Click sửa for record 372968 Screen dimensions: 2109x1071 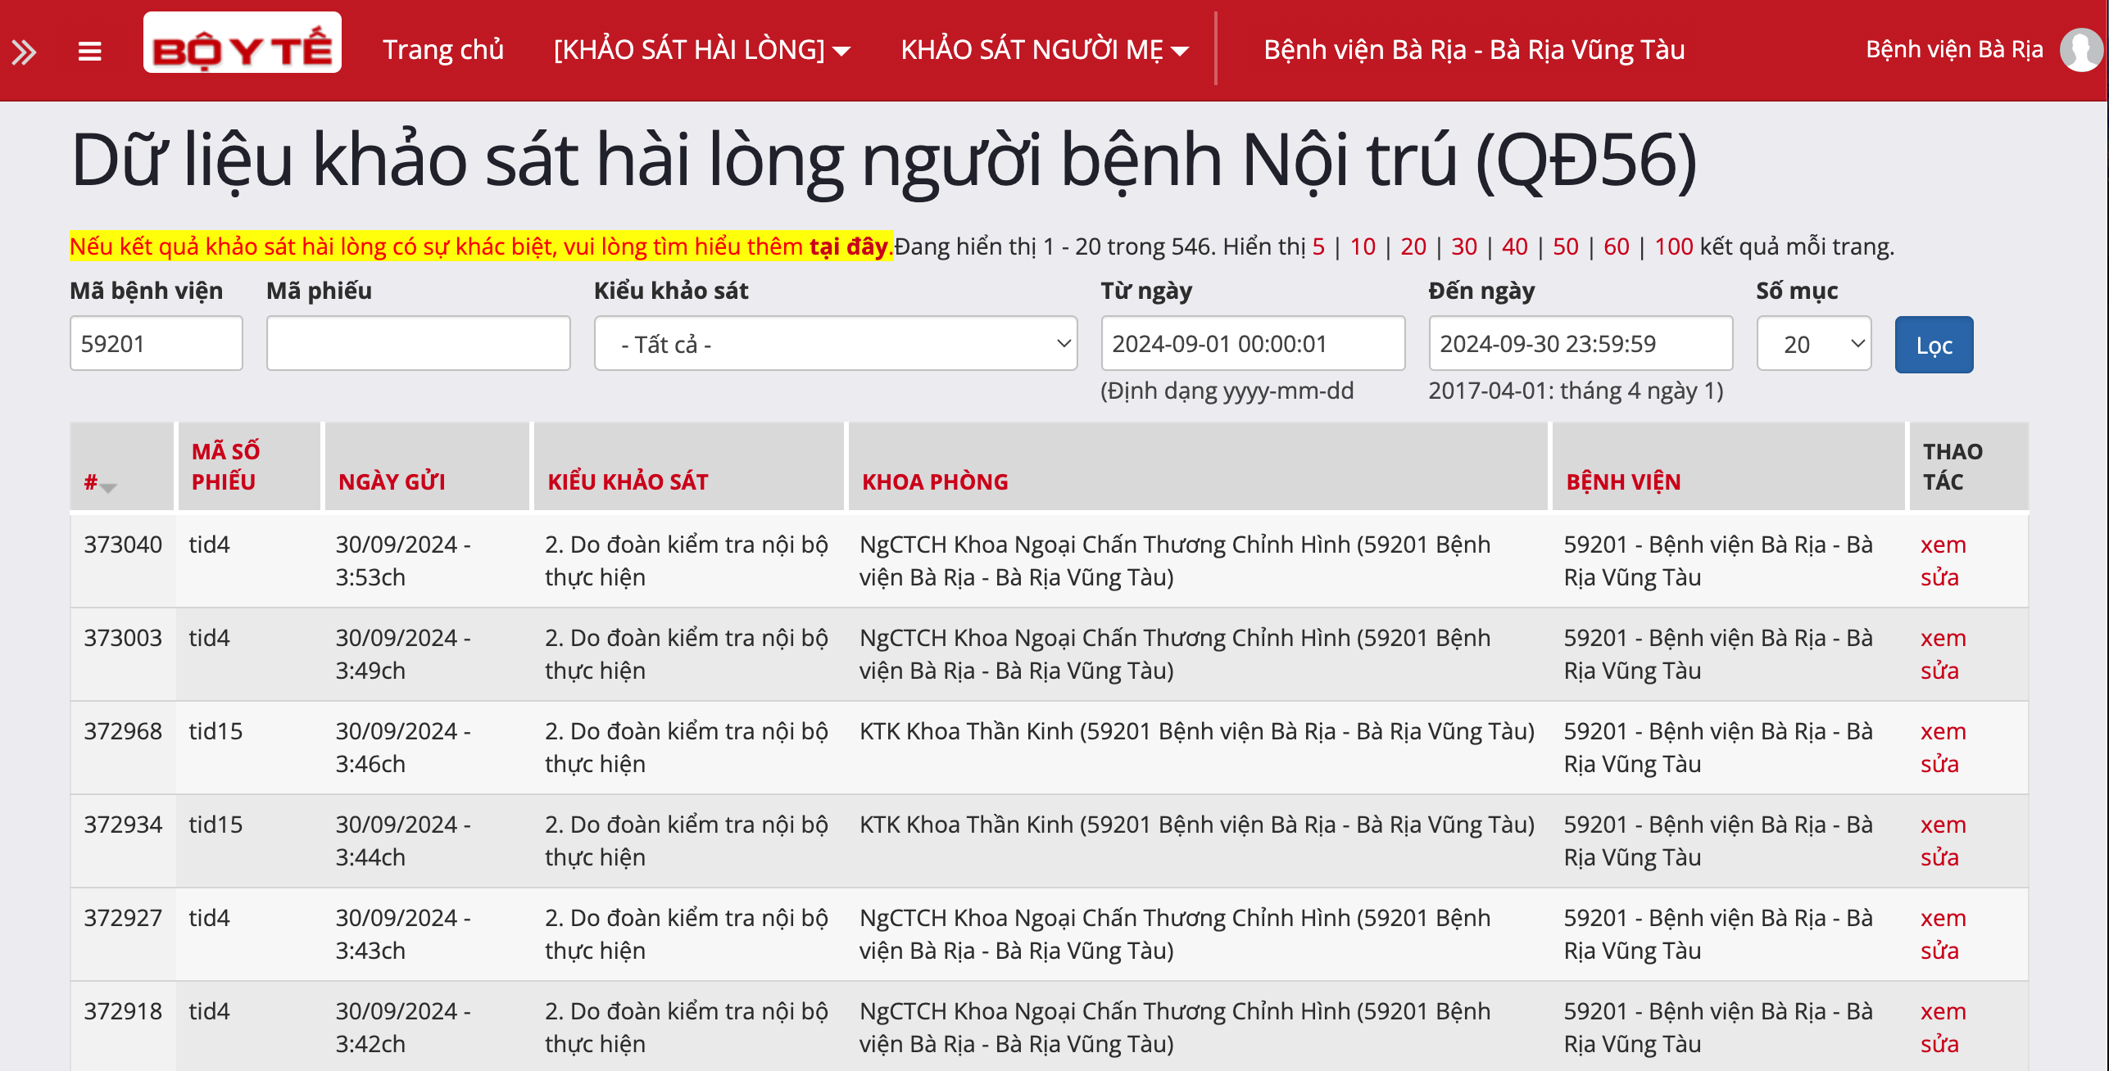[x=1939, y=764]
